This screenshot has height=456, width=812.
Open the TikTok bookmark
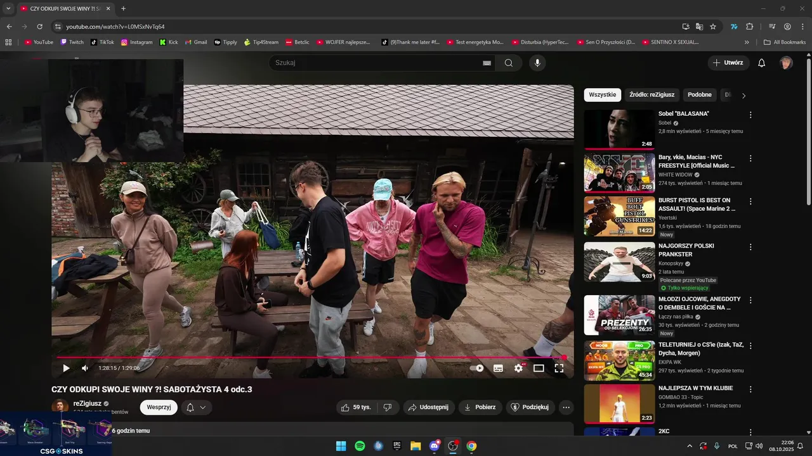[x=102, y=42]
